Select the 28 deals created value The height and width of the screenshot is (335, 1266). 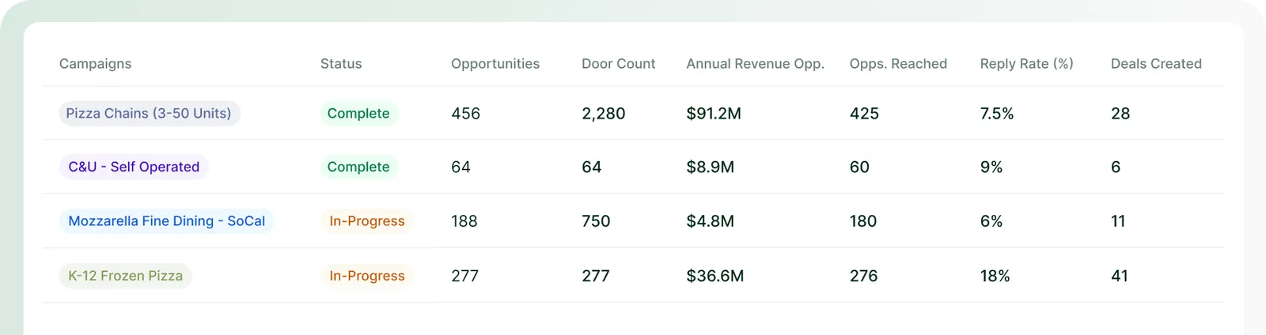coord(1120,114)
